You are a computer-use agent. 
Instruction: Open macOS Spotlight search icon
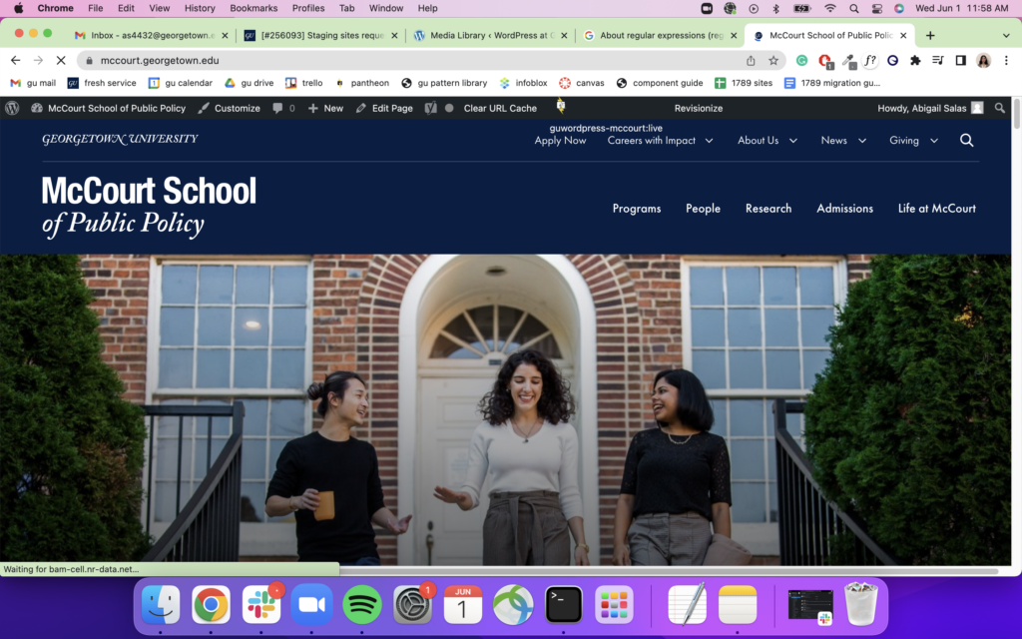(x=854, y=8)
